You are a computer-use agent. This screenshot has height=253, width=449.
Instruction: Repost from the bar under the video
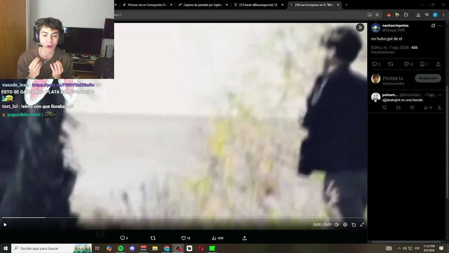pyautogui.click(x=153, y=238)
